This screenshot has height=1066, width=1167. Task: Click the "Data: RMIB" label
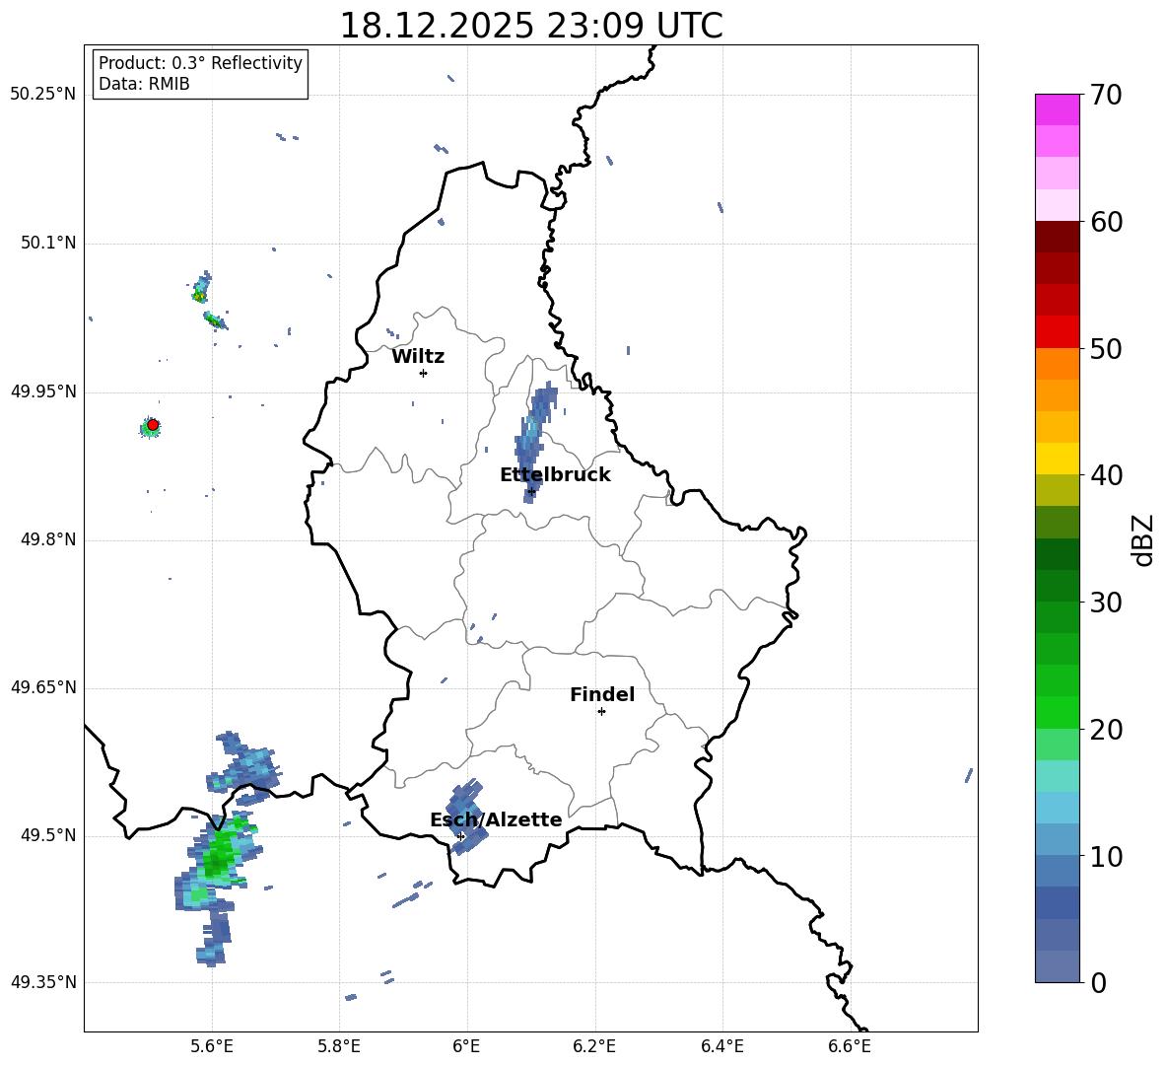[144, 84]
